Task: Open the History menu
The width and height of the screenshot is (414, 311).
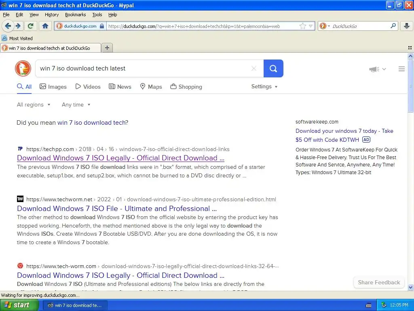Action: [52, 15]
